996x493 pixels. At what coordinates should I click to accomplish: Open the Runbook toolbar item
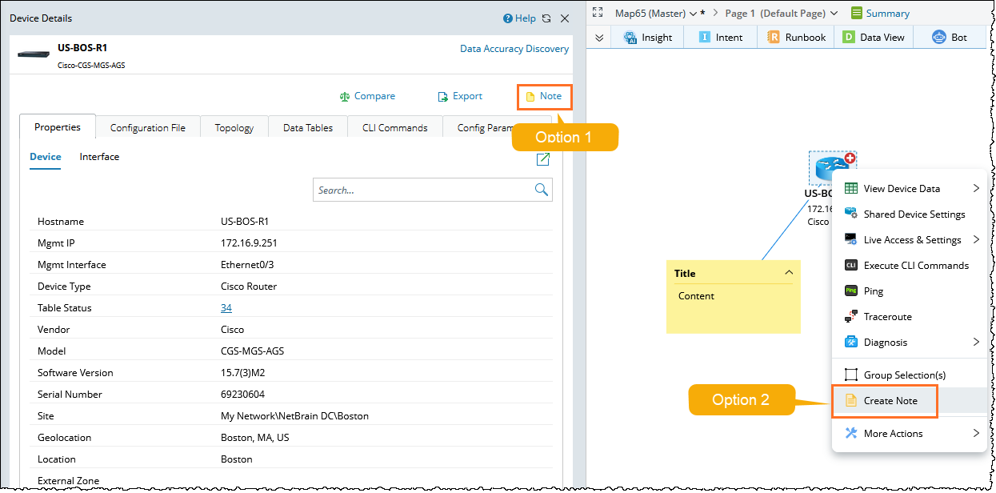796,37
